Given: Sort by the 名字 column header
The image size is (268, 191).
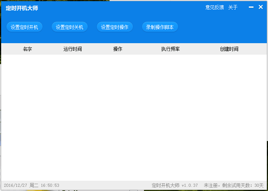Looking at the screenshot, I should 28,49.
